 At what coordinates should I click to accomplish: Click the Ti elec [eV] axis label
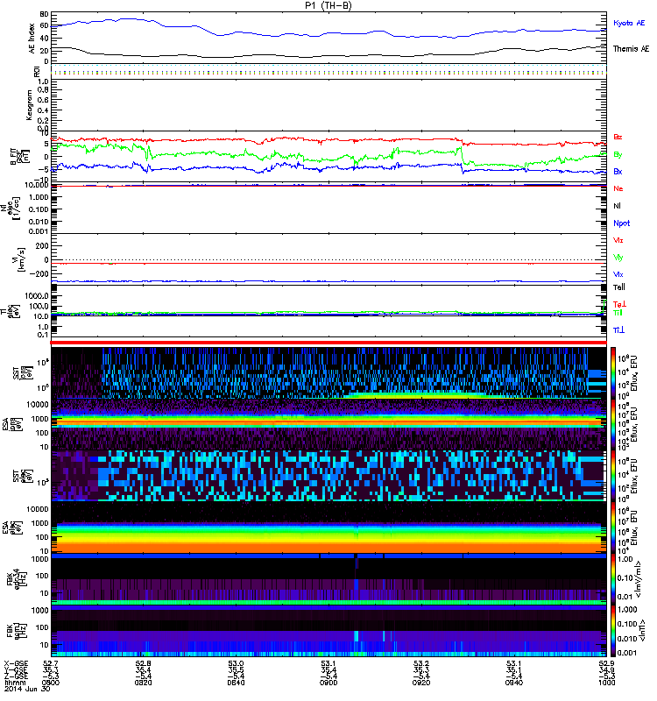click(x=11, y=311)
